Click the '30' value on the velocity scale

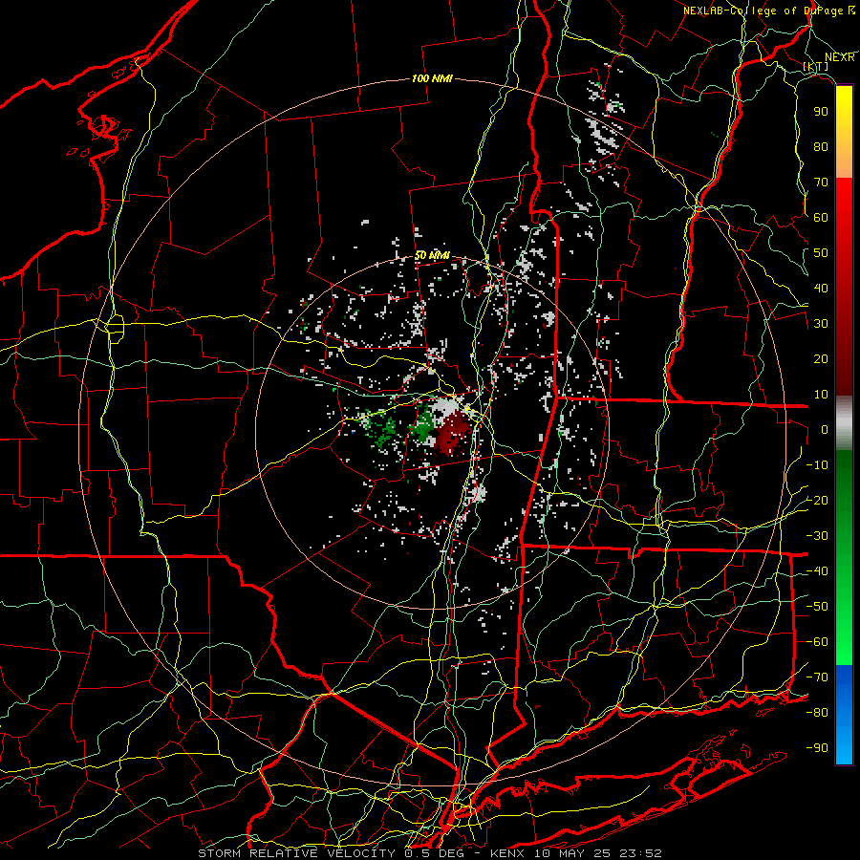821,324
